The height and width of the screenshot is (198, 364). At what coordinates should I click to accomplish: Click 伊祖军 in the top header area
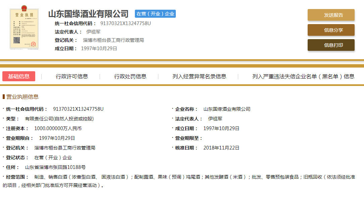tap(93, 32)
